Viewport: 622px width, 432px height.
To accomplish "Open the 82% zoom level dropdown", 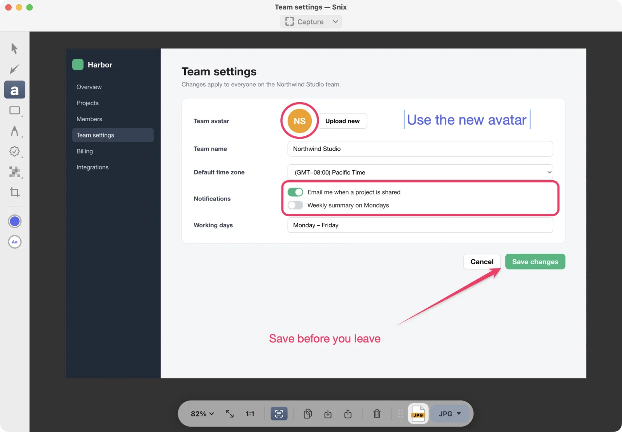I will (x=202, y=414).
